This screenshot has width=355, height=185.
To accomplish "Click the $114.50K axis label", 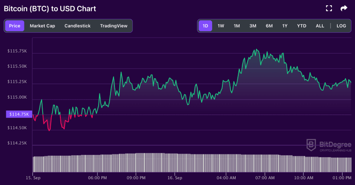I will pyautogui.click(x=17, y=128).
